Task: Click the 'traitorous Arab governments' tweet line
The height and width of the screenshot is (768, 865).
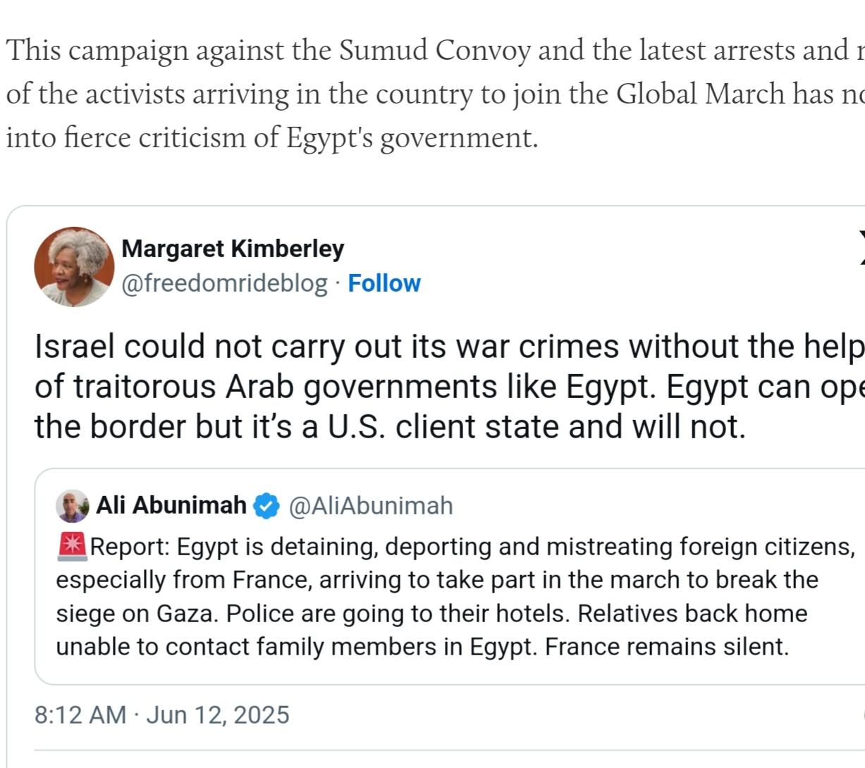Action: coord(450,386)
